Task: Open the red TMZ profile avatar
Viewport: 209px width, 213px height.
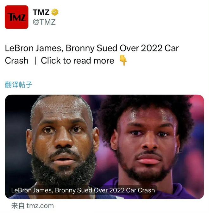Action: coord(16,17)
